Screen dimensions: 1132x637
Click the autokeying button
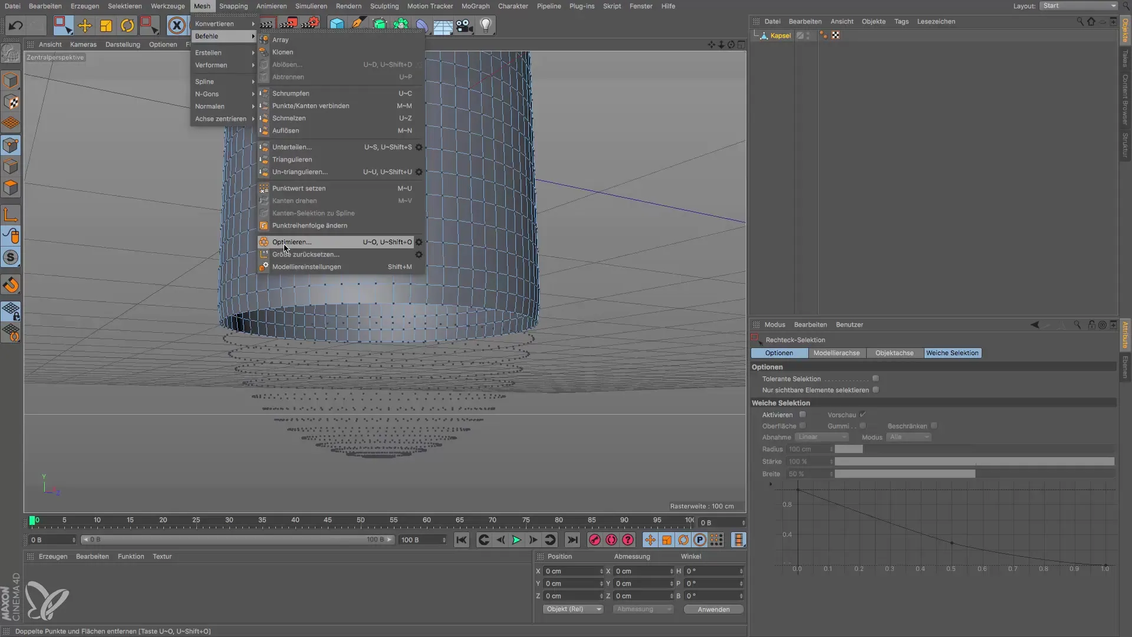[611, 540]
